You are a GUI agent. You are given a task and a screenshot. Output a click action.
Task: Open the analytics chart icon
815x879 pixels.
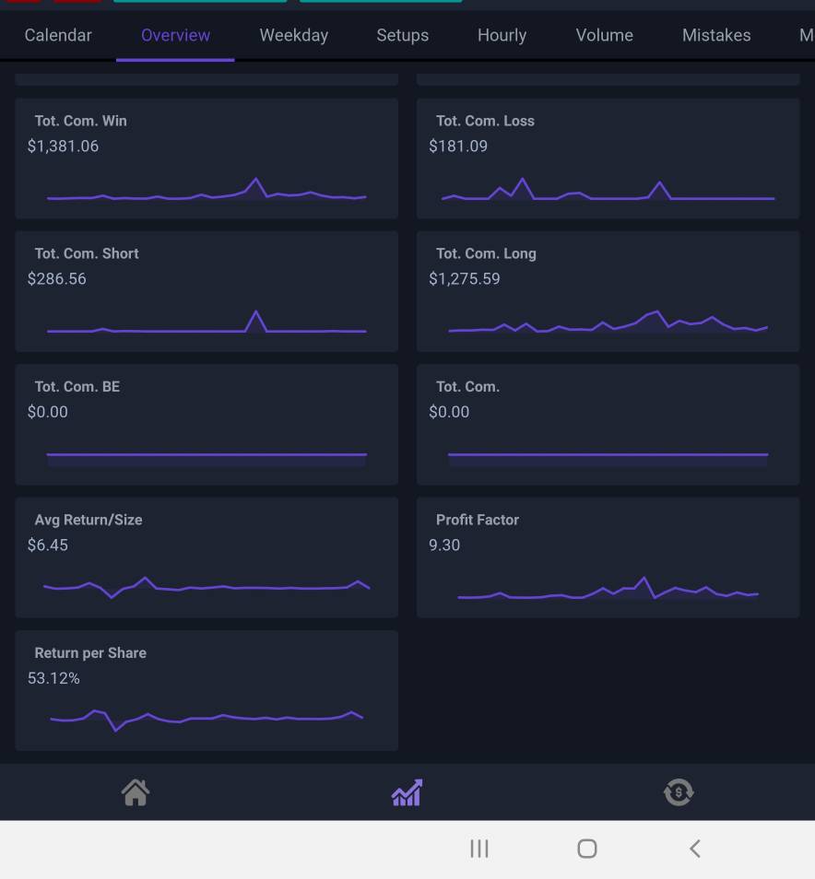coord(407,792)
